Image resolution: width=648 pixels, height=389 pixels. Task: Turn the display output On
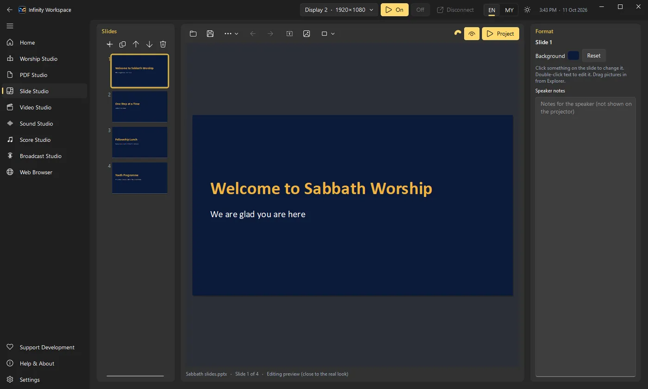[x=394, y=10]
